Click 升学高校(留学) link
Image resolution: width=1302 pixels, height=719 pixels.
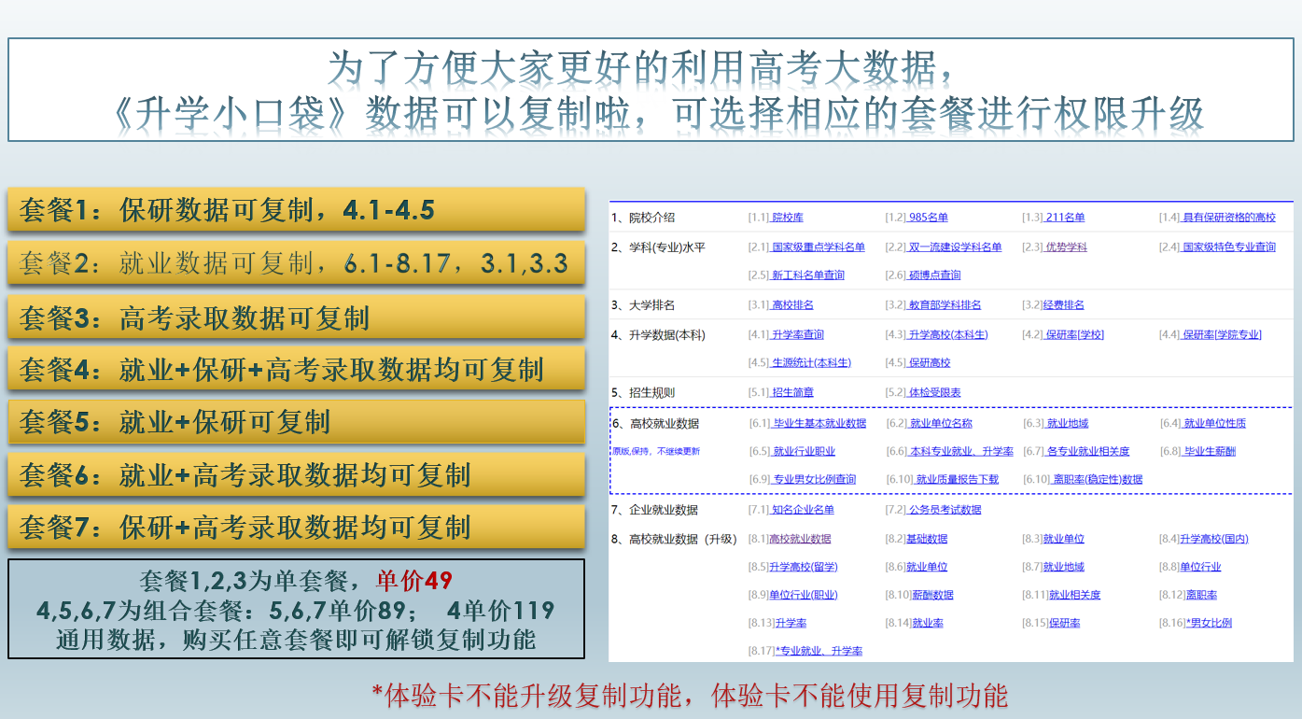804,567
